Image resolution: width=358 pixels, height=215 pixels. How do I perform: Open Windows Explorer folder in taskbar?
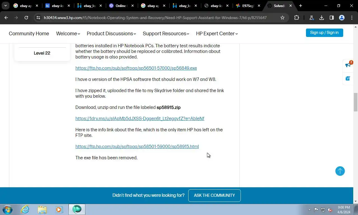tap(42, 209)
